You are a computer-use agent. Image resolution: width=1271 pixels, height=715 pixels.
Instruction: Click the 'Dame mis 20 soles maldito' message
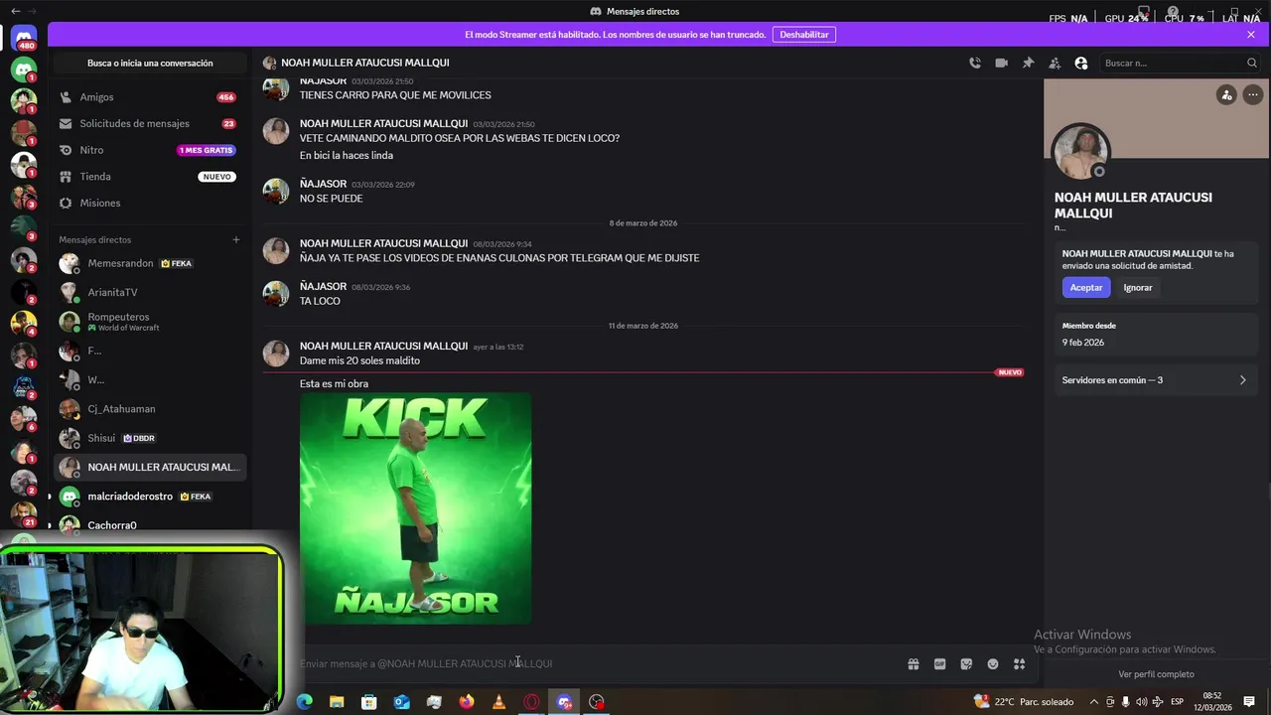click(359, 360)
